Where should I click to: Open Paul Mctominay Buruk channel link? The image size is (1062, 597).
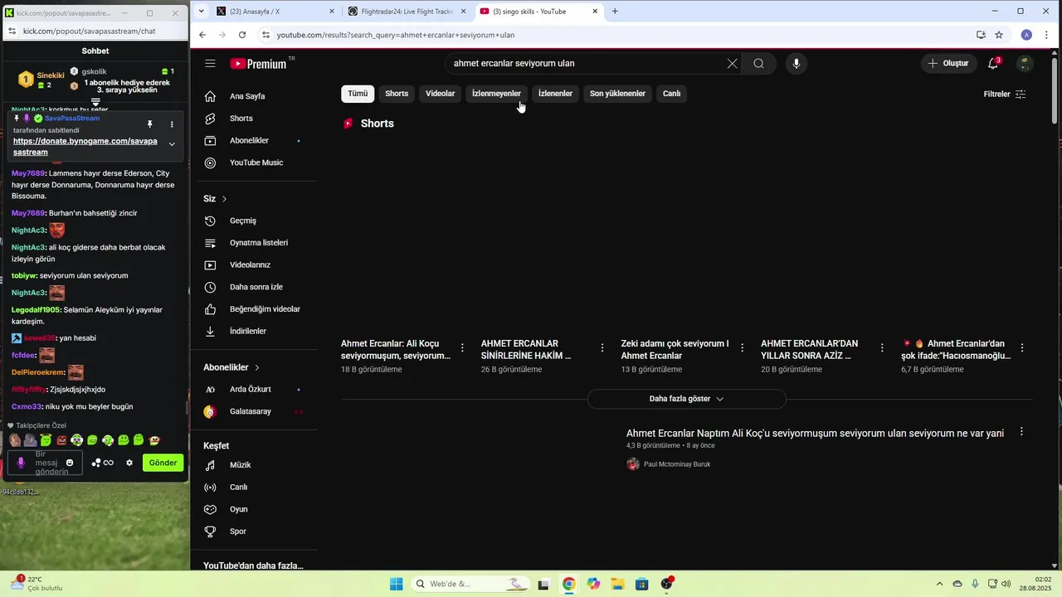[677, 464]
